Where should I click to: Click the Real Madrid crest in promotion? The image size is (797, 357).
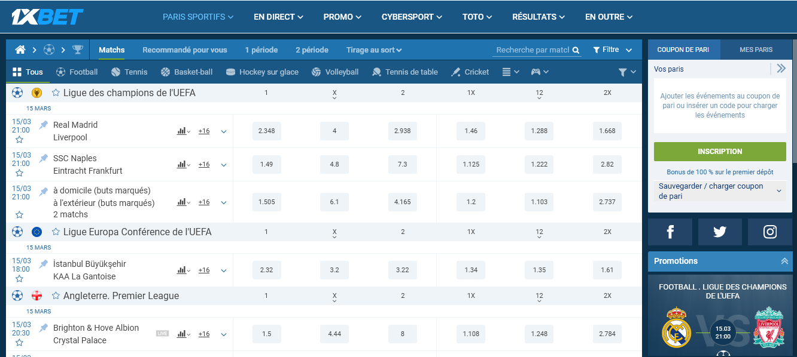pos(677,327)
